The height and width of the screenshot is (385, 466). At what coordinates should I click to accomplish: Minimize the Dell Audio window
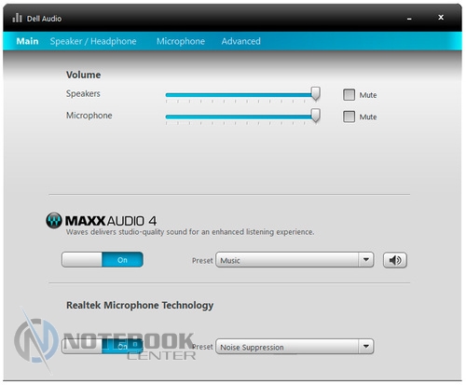(409, 19)
